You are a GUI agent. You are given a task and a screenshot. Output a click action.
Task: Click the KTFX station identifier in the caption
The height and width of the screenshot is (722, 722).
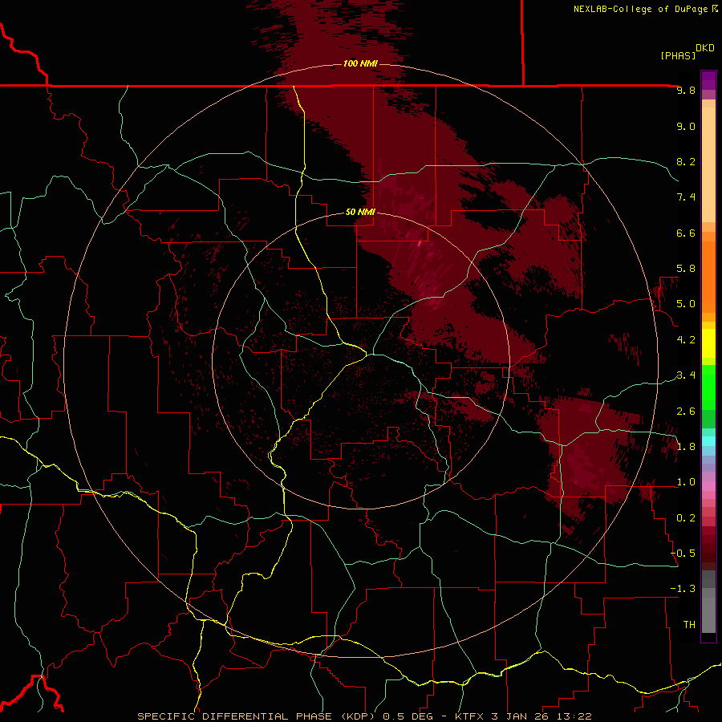click(x=469, y=716)
